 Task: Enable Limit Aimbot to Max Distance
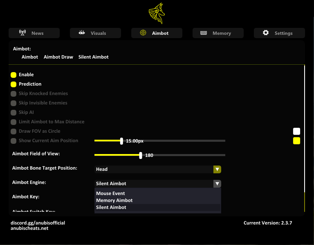coord(13,122)
